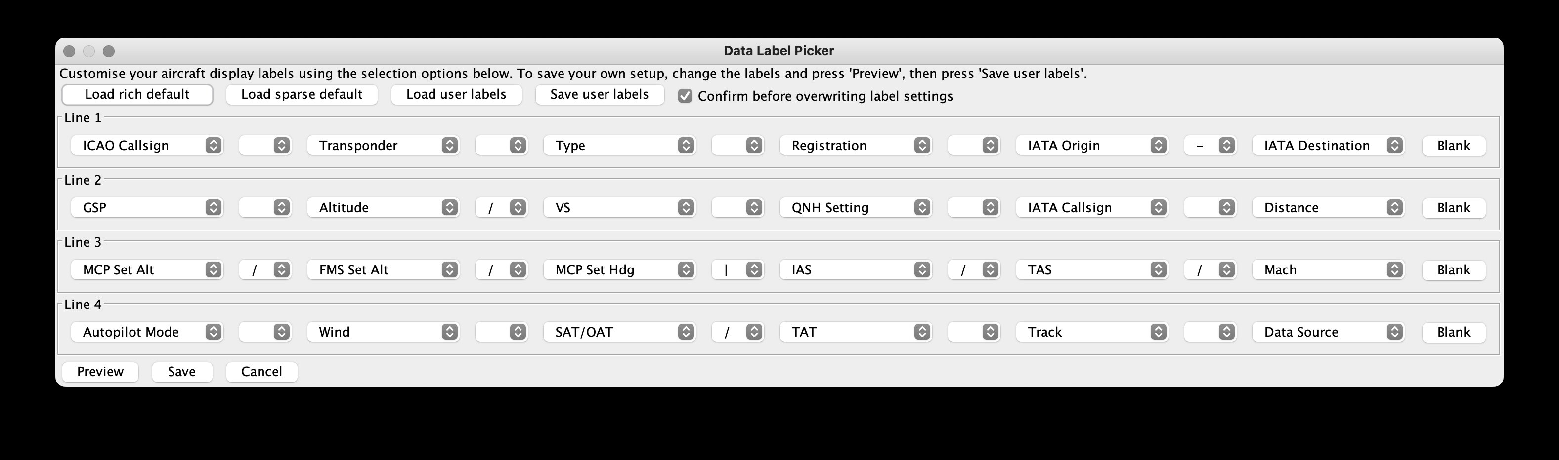Image resolution: width=1559 pixels, height=460 pixels.
Task: Open the slash separator between SAT/OAT and TAT
Action: [737, 332]
